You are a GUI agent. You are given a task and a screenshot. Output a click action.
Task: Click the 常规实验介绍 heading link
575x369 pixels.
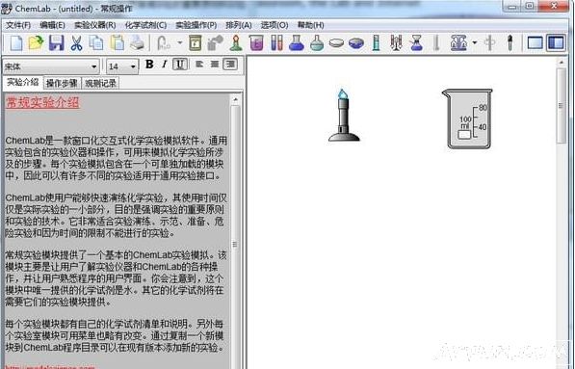[42, 102]
